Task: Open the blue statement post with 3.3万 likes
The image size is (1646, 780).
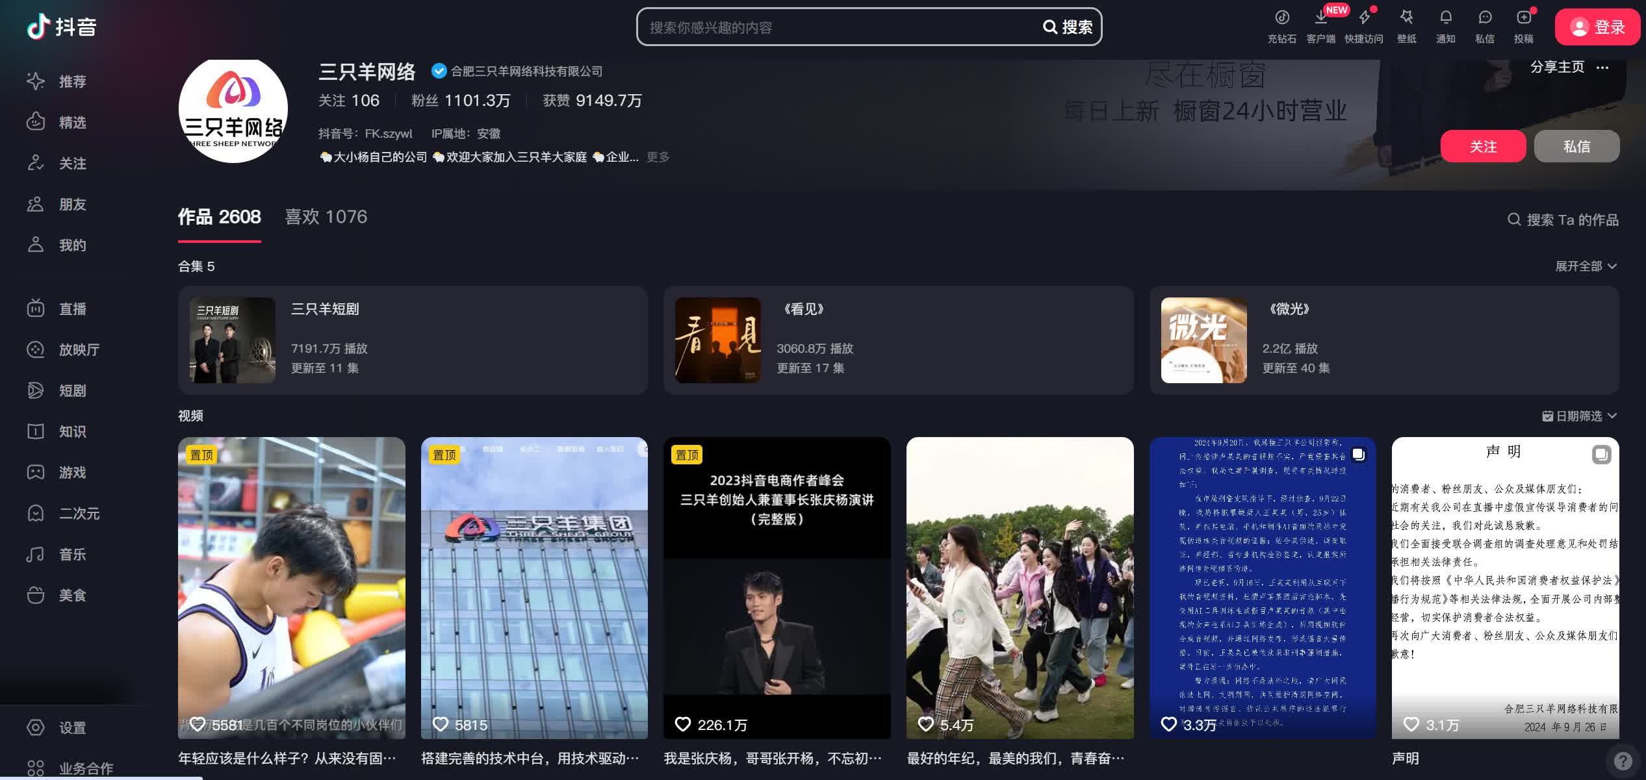Action: [1263, 588]
